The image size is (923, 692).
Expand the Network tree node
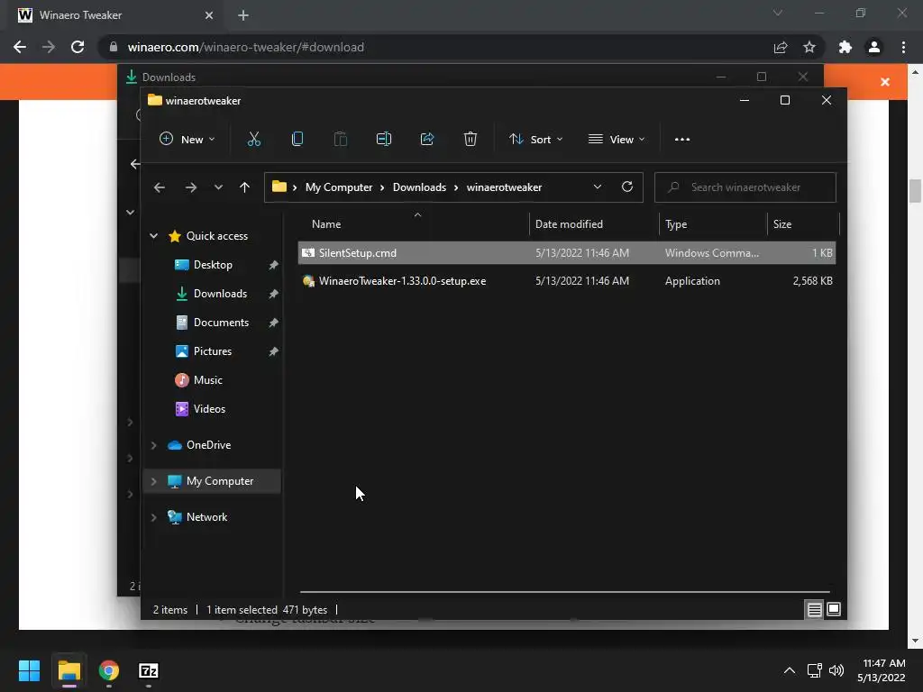tap(153, 517)
